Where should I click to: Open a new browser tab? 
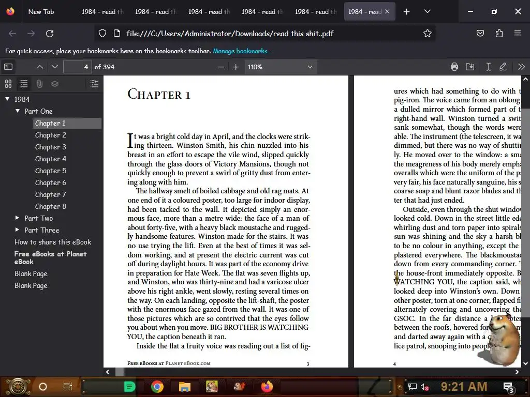click(x=407, y=11)
